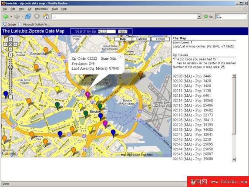Screen dimensions: 249x187
Task: Click the Google logo on the map
Action: click(9, 153)
